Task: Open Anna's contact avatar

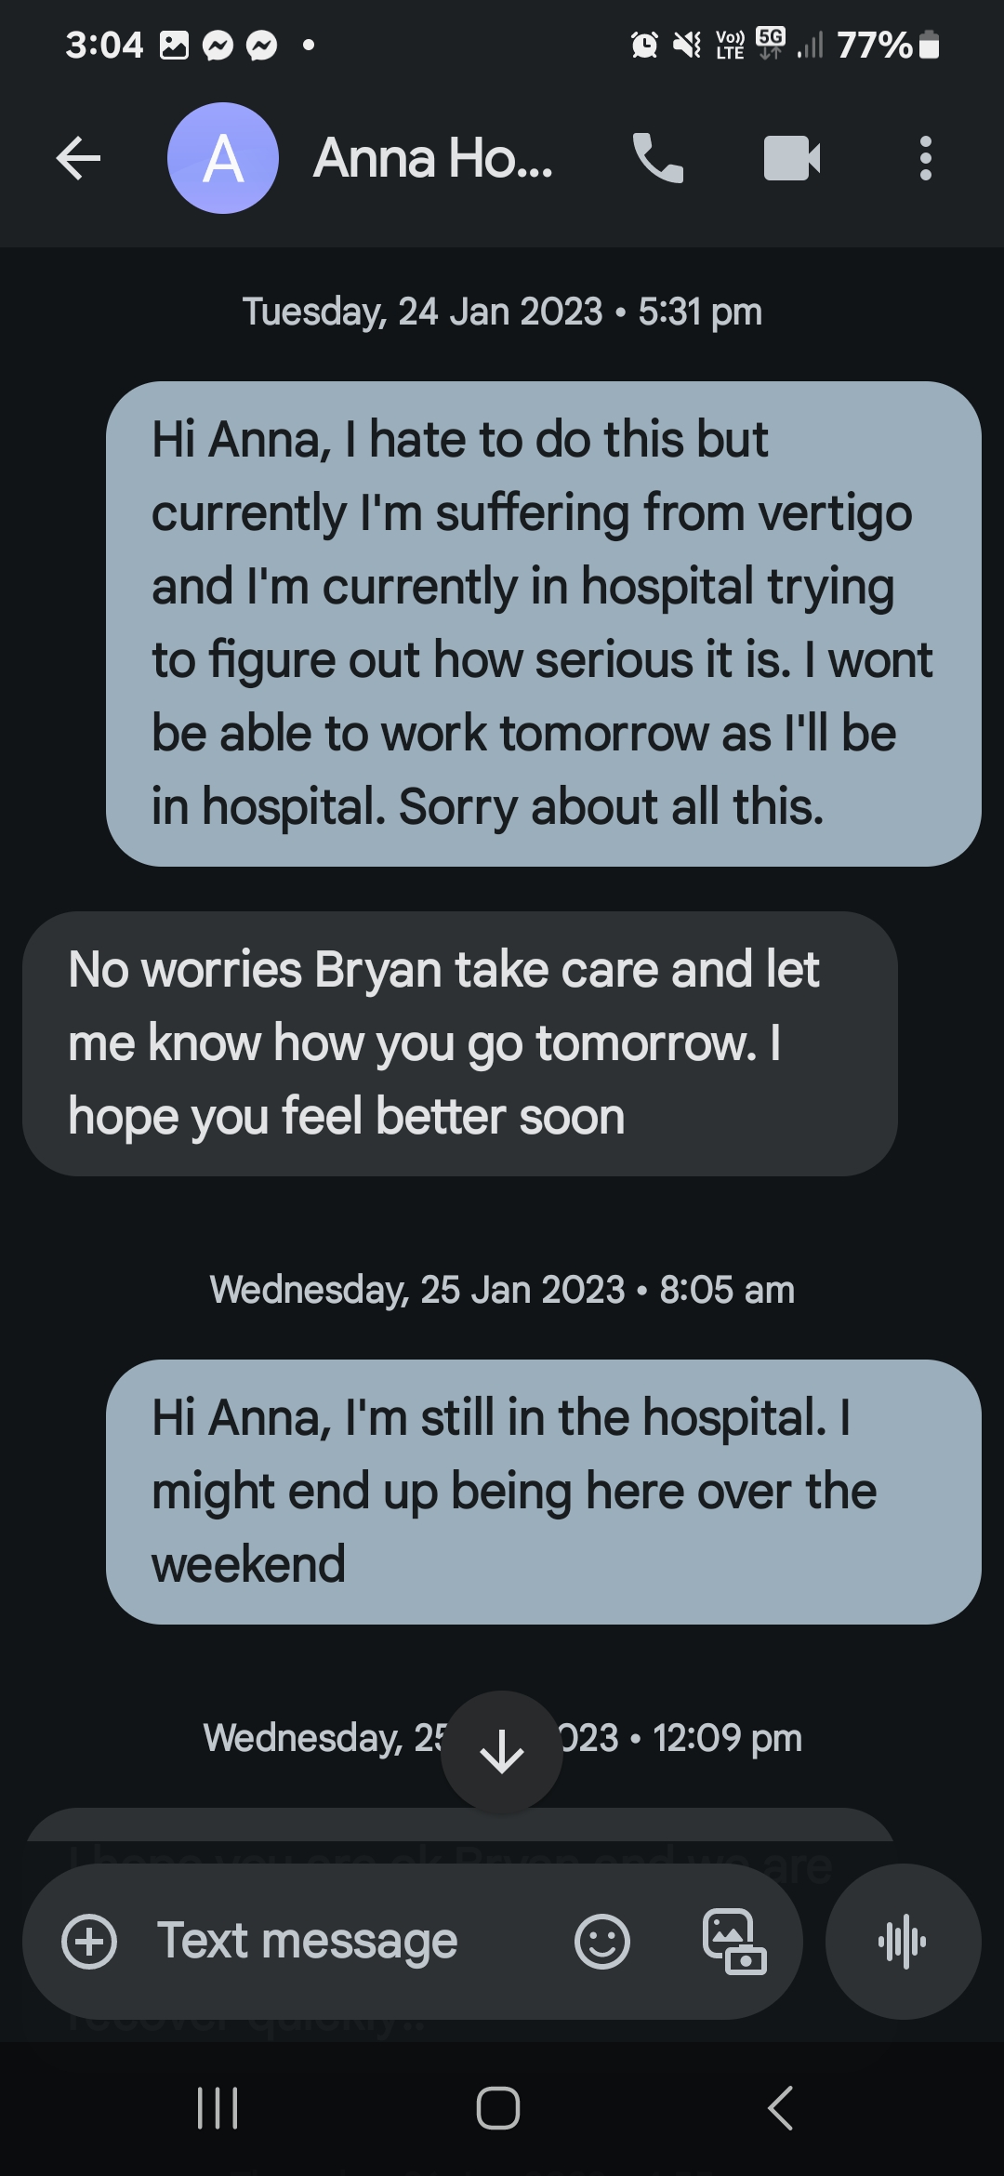Action: [x=223, y=159]
